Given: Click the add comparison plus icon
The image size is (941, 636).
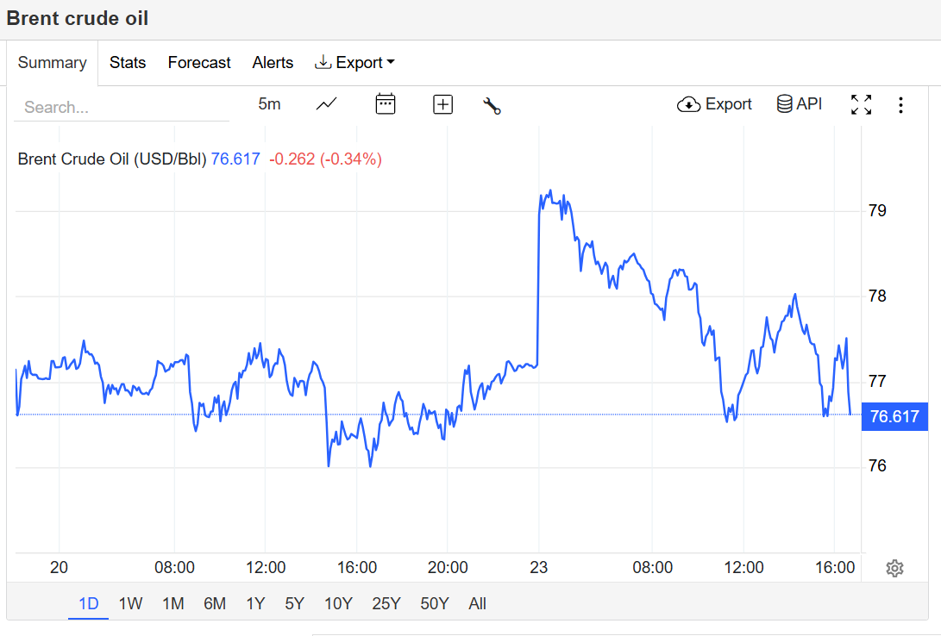Looking at the screenshot, I should click(442, 104).
